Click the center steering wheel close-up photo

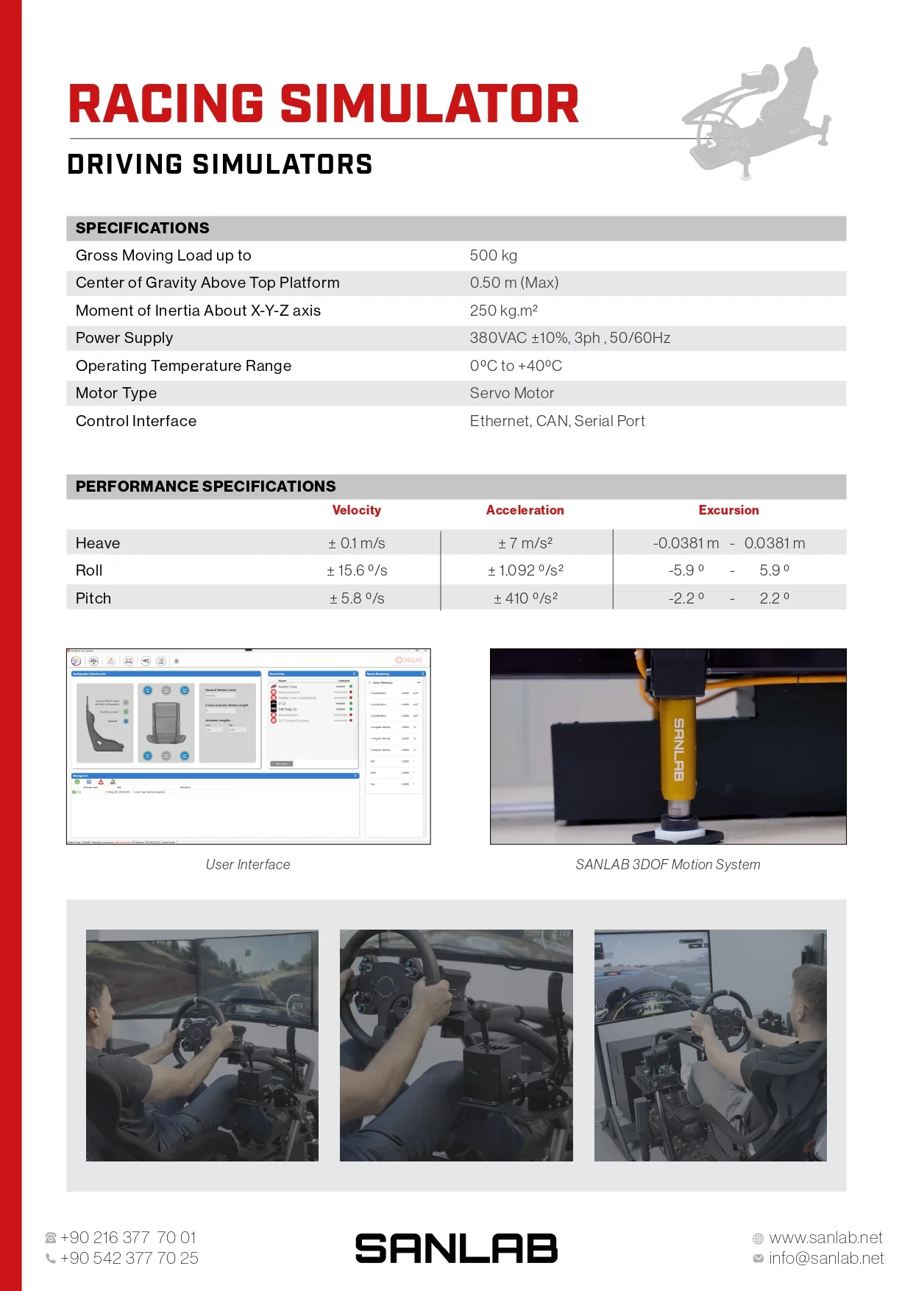coord(456,1045)
